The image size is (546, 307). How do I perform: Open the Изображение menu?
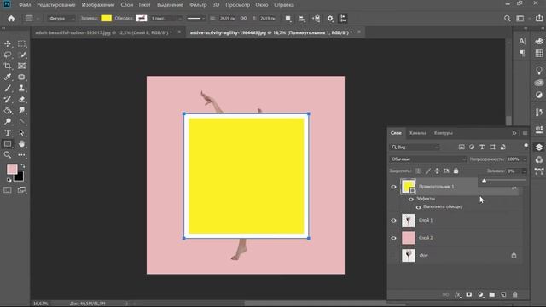(98, 5)
